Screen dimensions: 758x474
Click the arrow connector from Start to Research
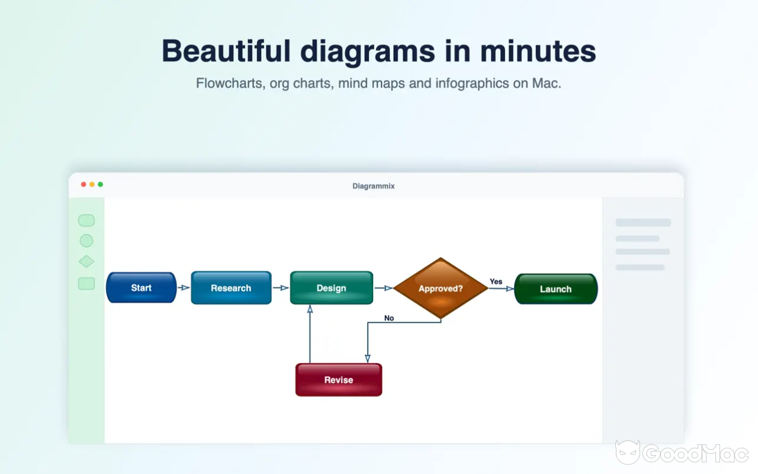[184, 288]
